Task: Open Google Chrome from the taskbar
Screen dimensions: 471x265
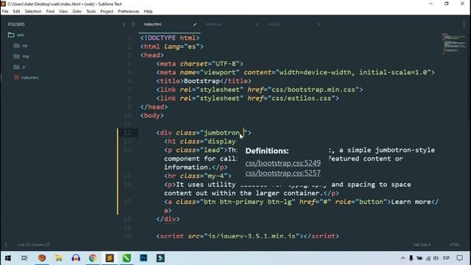Action: tap(93, 258)
